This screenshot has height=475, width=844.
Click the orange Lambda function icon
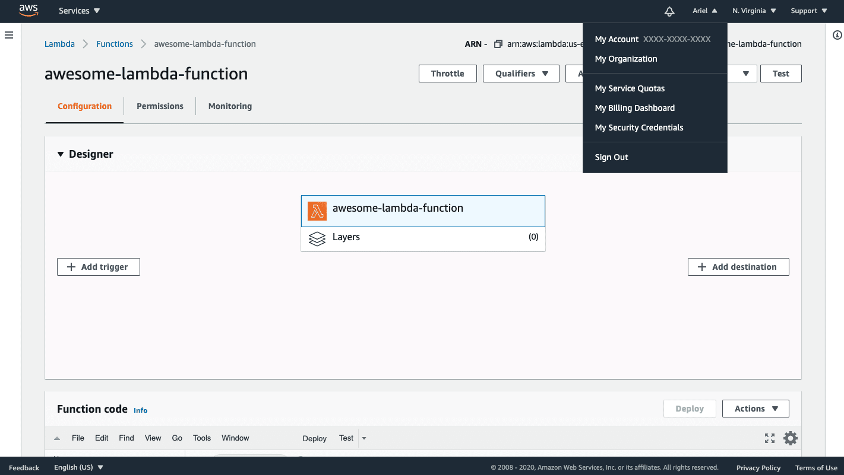pos(317,211)
